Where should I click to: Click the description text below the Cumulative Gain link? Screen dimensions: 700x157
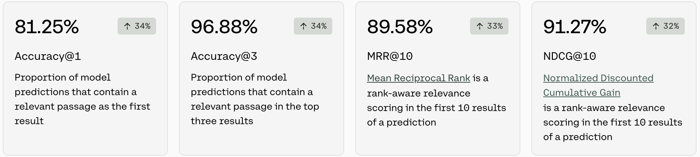[612, 122]
